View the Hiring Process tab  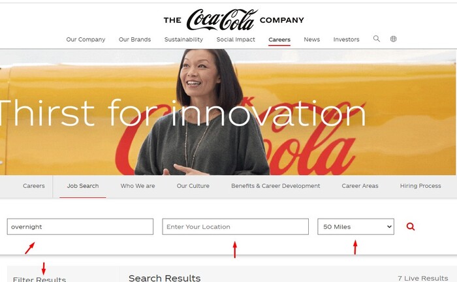(420, 186)
